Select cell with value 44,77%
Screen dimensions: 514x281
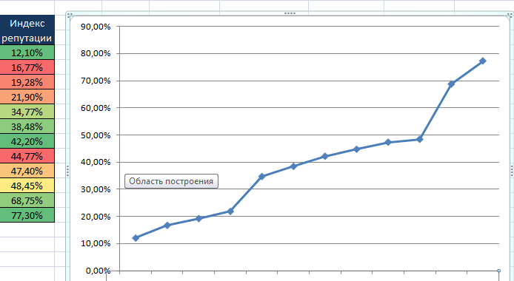(x=27, y=156)
